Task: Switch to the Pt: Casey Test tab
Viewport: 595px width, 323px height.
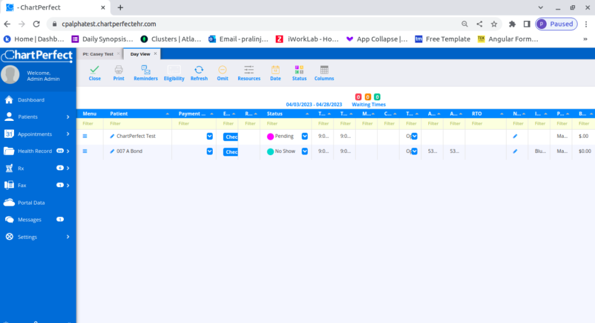Action: (x=98, y=54)
